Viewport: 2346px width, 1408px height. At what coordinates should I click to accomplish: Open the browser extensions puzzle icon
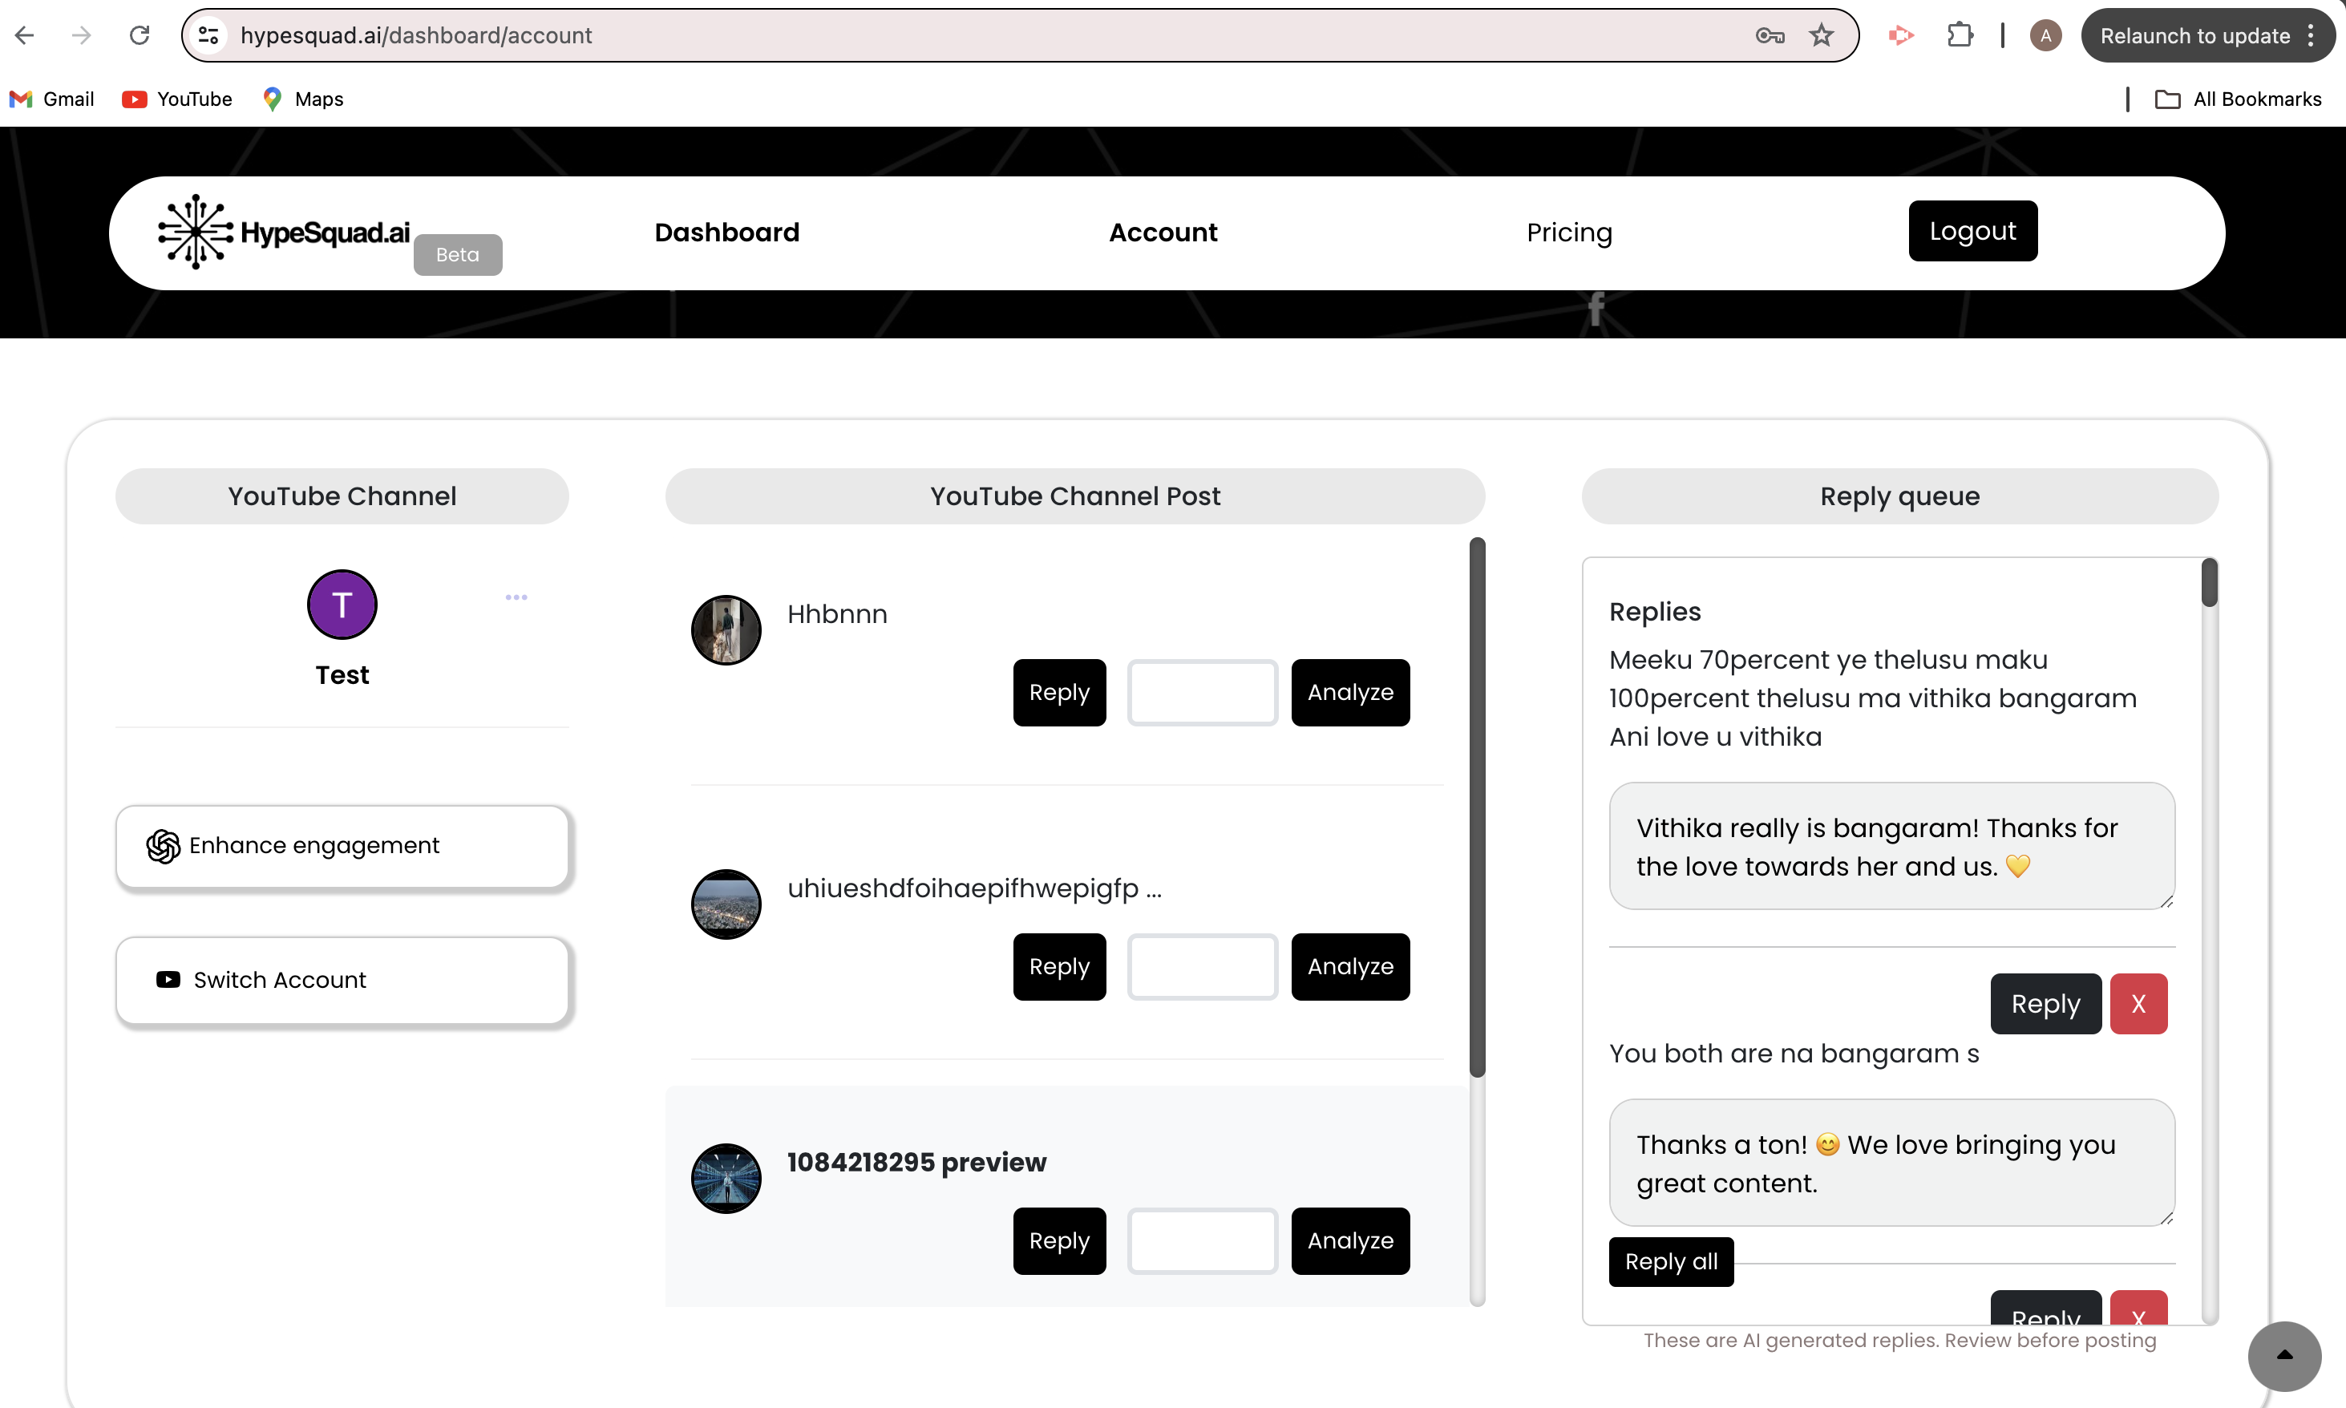pos(1959,35)
